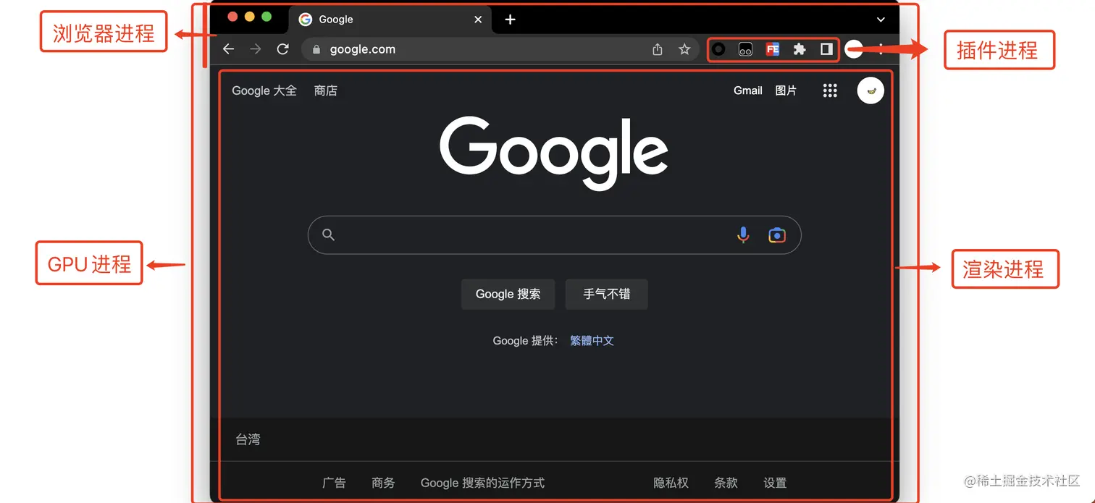This screenshot has height=503, width=1095.
Task: Click the Google logo
Action: [554, 152]
